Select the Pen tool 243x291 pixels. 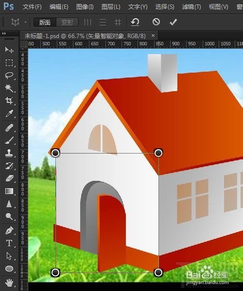pos(9,231)
